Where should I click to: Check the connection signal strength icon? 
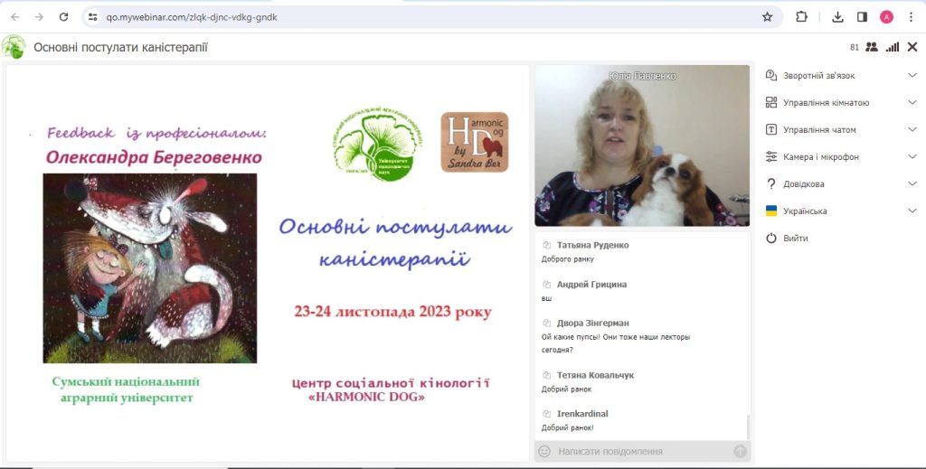[893, 47]
